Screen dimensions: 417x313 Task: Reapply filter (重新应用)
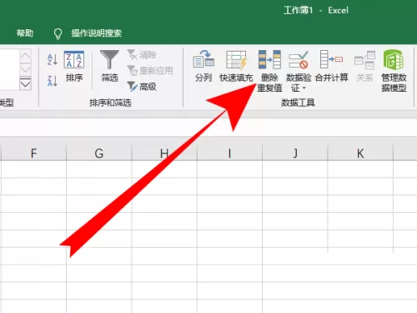coord(150,70)
